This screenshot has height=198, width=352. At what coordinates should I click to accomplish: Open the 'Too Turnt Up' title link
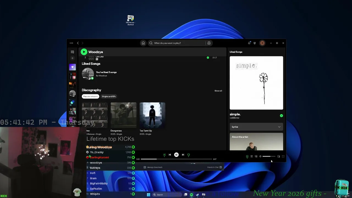click(146, 131)
